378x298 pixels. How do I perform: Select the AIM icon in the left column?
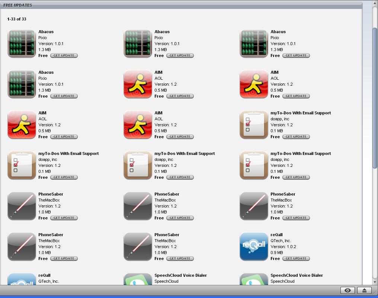[x=22, y=125]
